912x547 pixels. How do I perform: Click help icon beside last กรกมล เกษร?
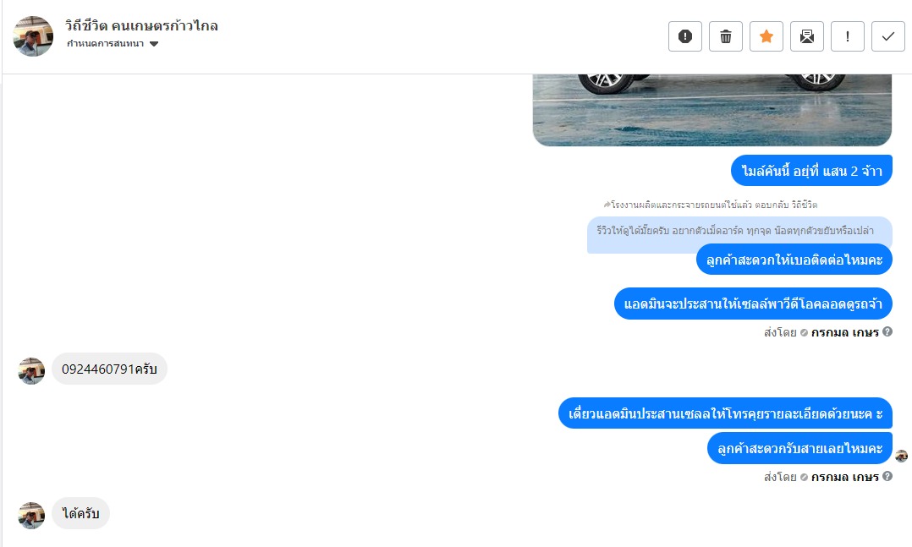[887, 476]
